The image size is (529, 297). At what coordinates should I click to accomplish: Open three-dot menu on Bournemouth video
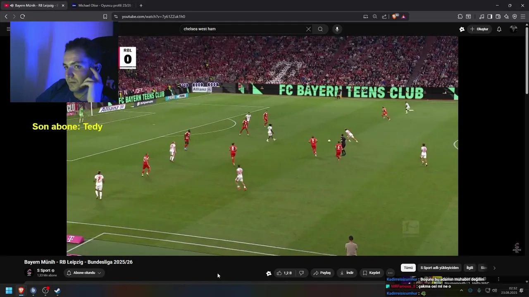[498, 279]
